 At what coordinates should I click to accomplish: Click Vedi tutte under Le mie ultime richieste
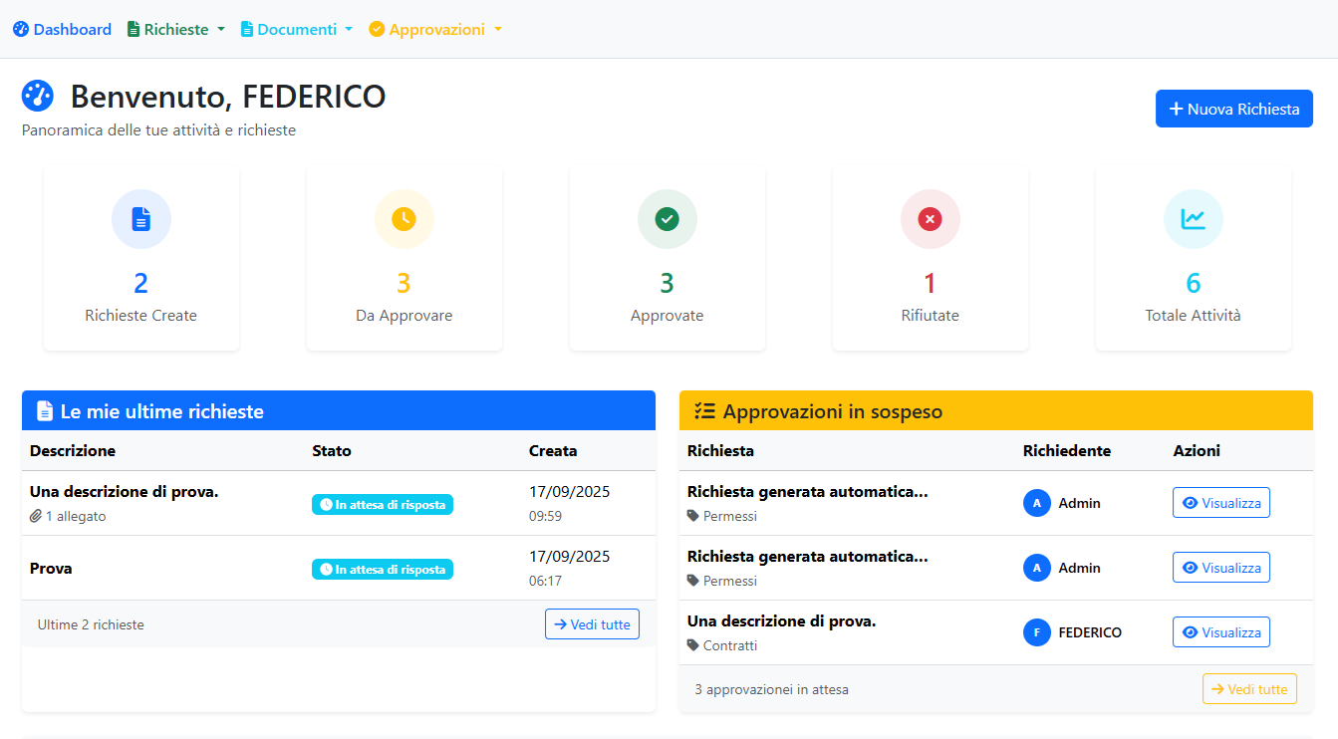coord(592,624)
